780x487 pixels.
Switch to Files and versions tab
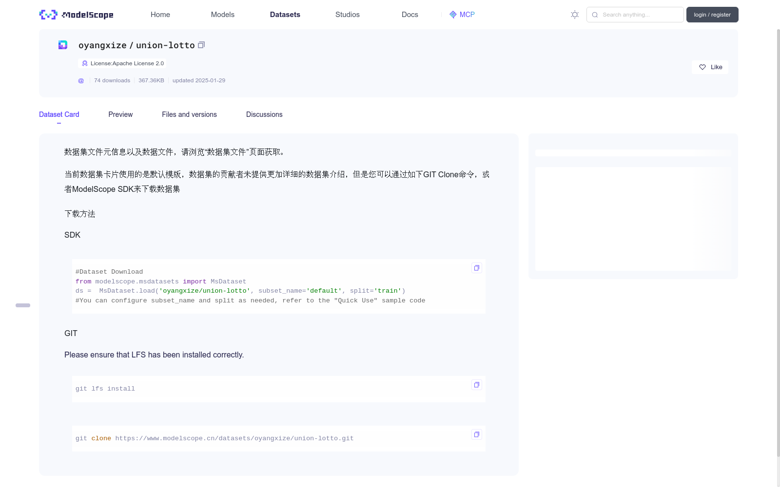coord(189,114)
